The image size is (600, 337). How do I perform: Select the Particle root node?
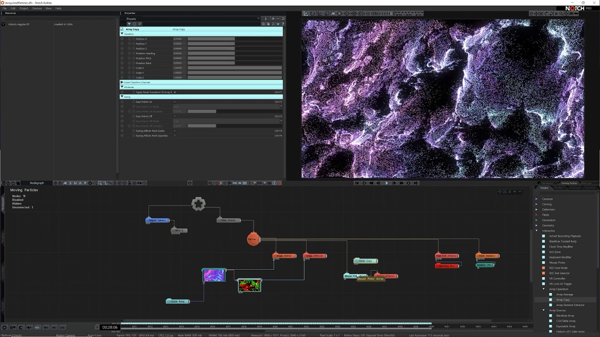[253, 239]
